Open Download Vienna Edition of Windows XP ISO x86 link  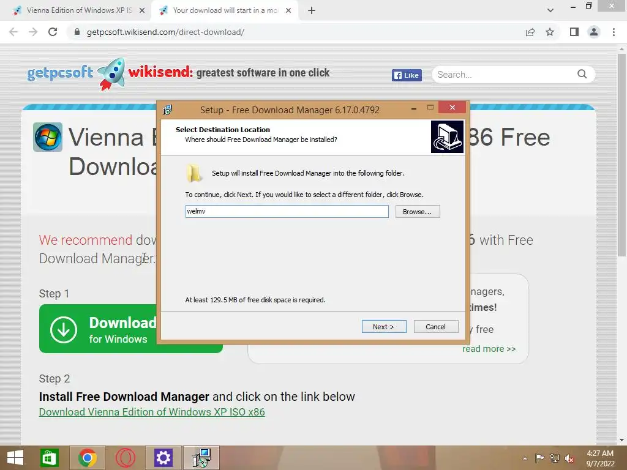pos(152,412)
